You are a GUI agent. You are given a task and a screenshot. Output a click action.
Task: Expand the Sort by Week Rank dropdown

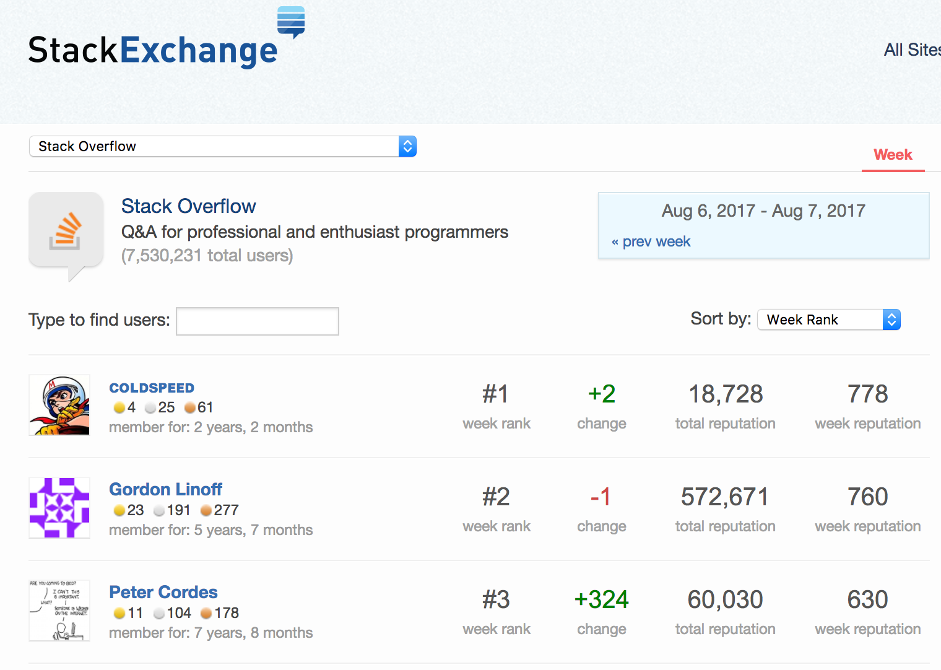click(x=828, y=320)
